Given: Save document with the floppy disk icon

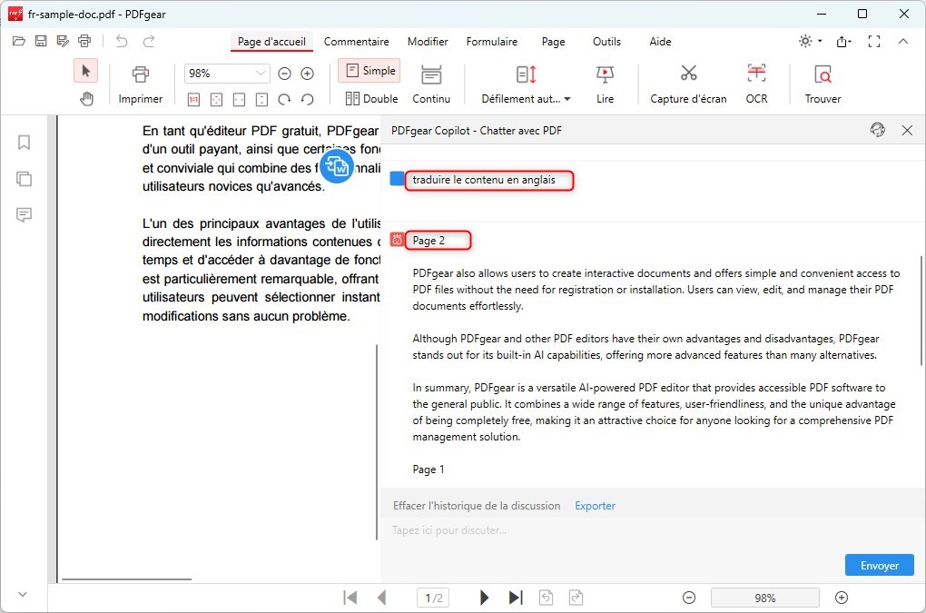Looking at the screenshot, I should pos(41,42).
